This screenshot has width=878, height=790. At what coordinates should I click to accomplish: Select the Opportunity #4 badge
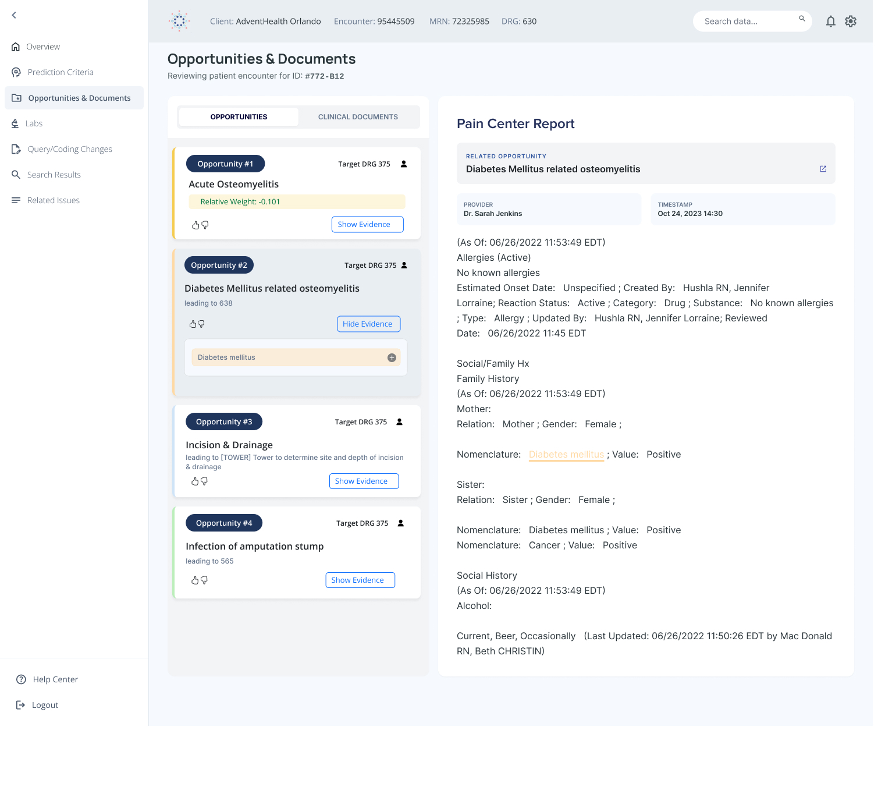pyautogui.click(x=224, y=523)
